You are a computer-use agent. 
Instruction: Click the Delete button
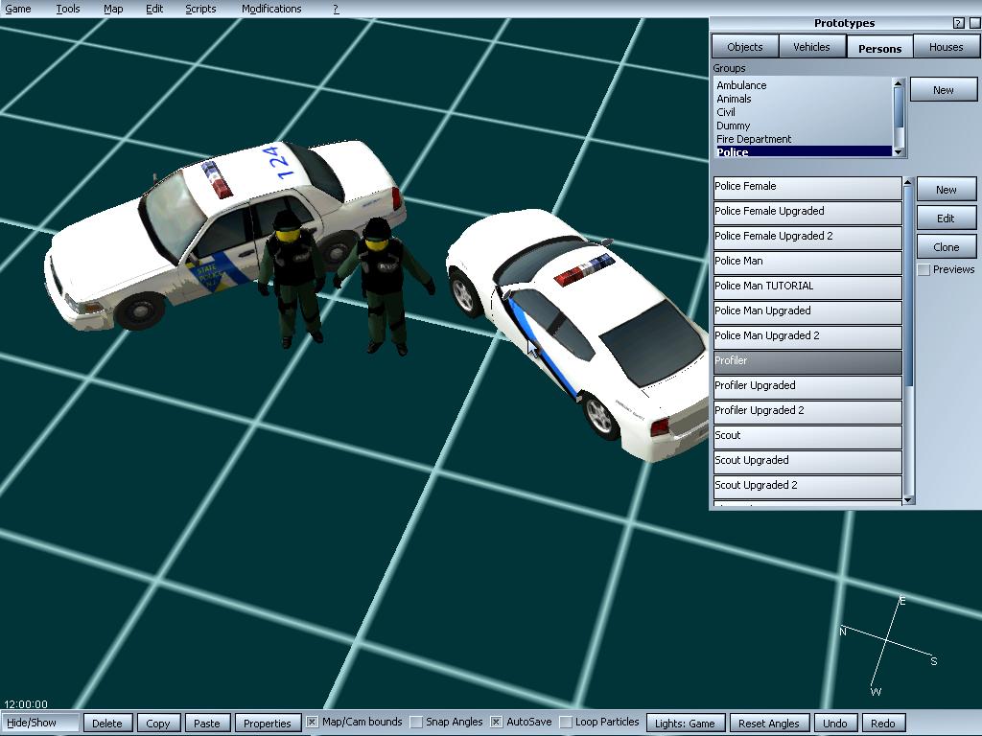(x=107, y=724)
